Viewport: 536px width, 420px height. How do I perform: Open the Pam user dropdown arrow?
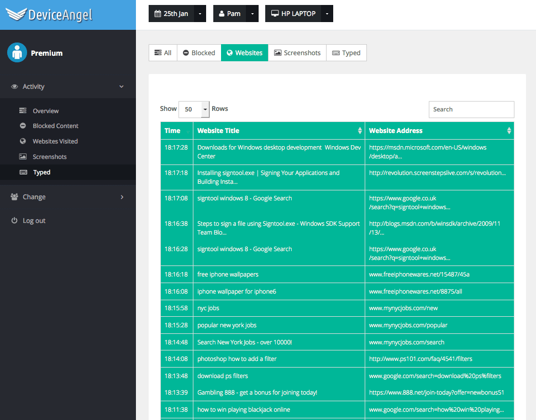pos(253,14)
